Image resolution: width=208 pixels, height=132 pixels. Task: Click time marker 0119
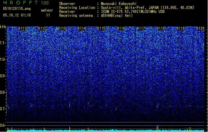click(x=181, y=28)
